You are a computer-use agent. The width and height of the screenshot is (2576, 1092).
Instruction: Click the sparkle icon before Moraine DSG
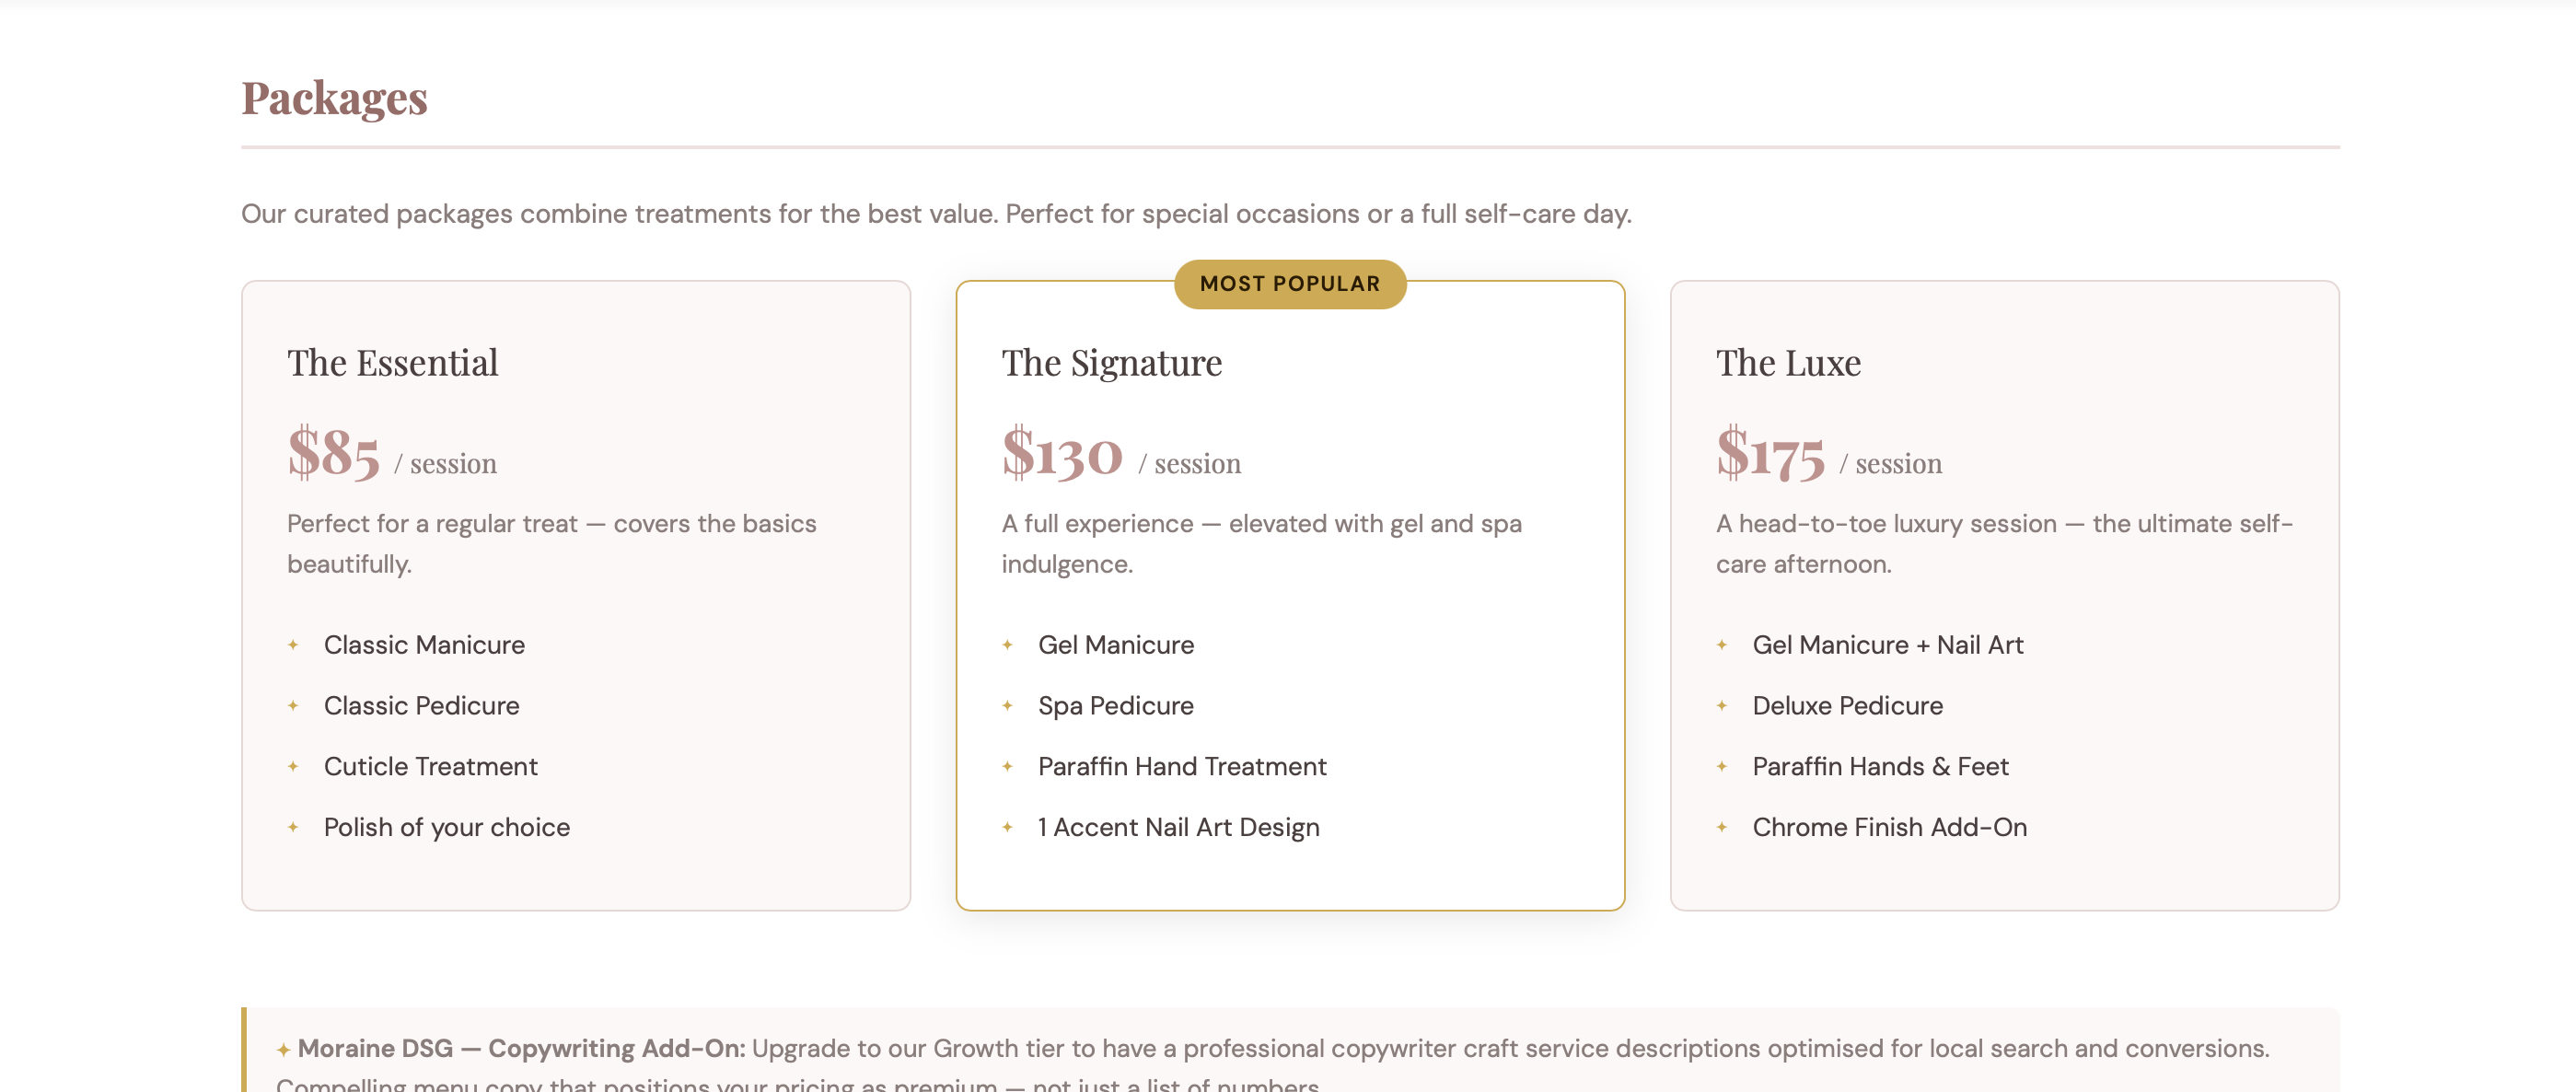[283, 1050]
